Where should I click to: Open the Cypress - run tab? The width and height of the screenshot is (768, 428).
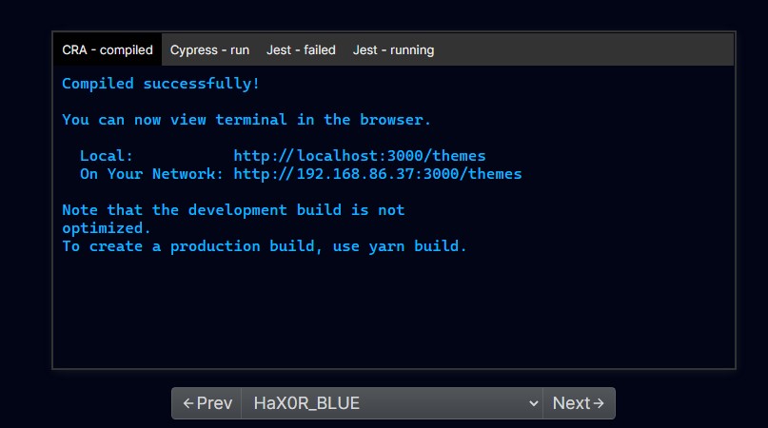pyautogui.click(x=209, y=50)
